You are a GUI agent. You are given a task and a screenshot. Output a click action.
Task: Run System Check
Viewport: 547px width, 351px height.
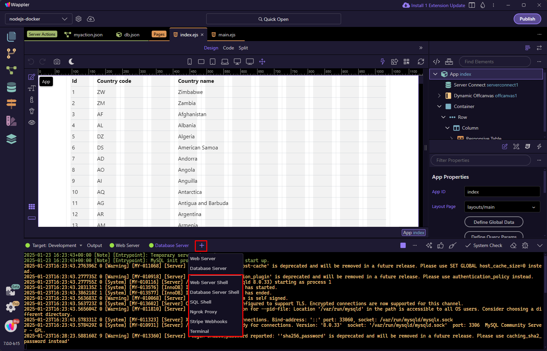(x=484, y=245)
